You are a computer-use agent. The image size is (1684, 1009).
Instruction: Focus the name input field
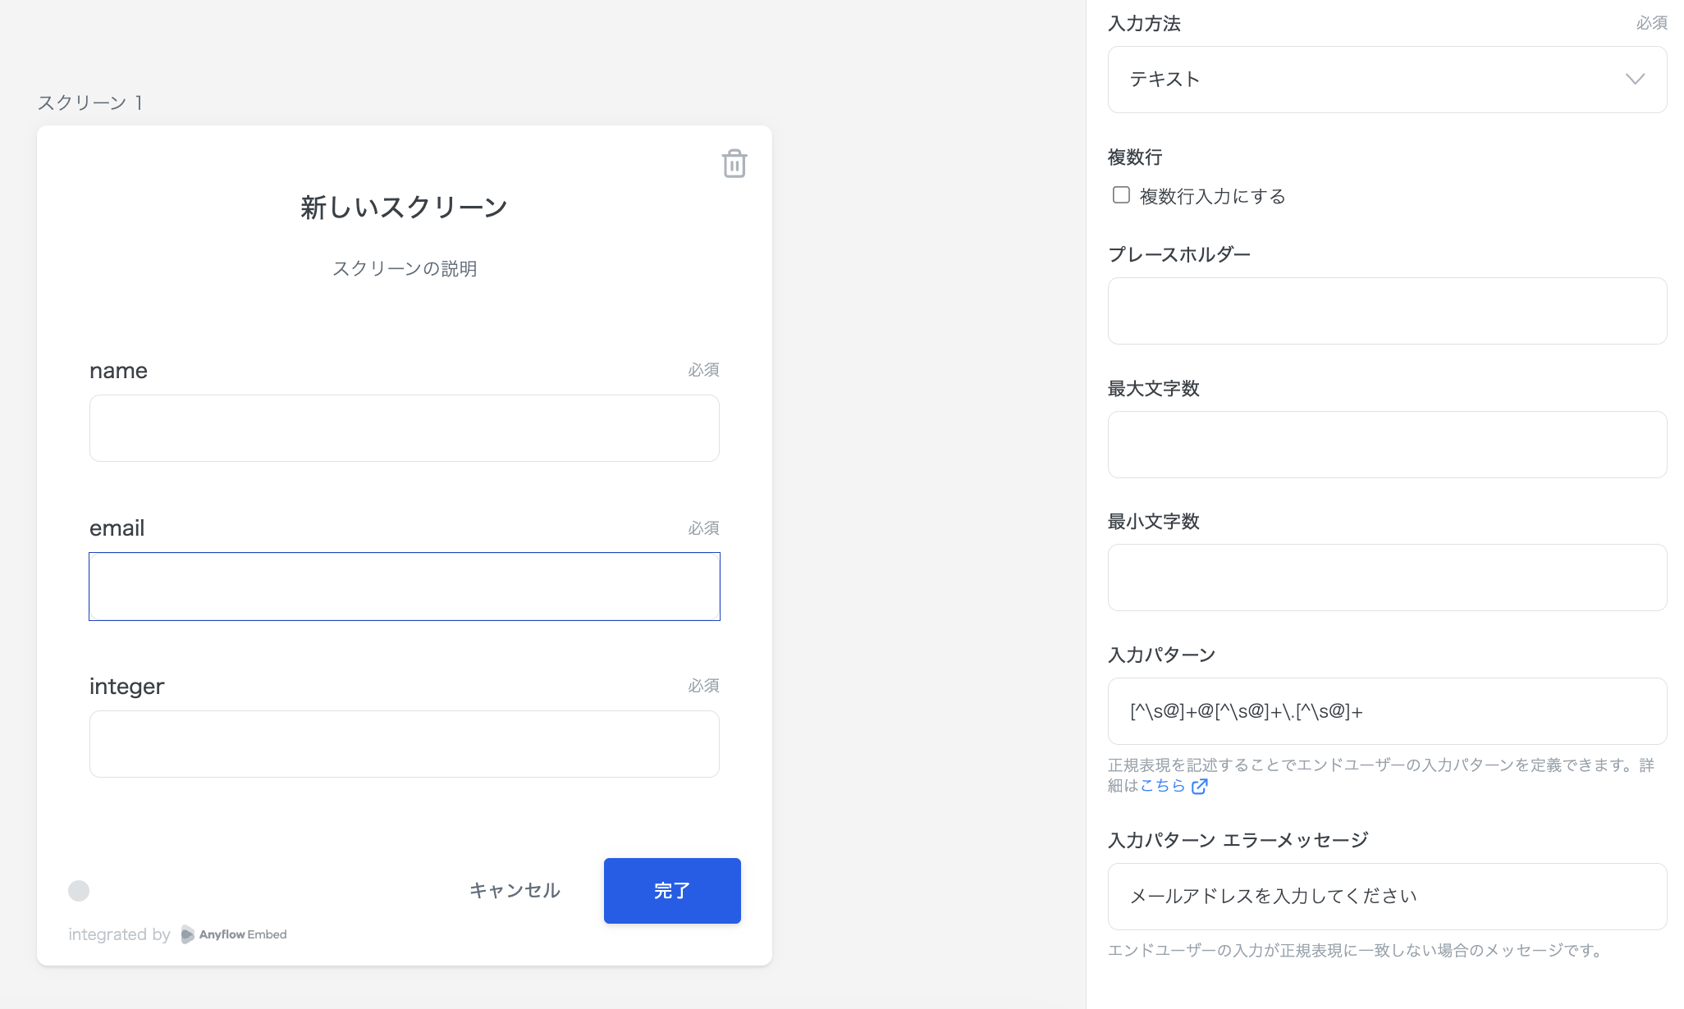(x=404, y=427)
